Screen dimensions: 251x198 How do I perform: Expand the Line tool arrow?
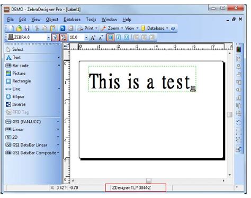[59, 89]
